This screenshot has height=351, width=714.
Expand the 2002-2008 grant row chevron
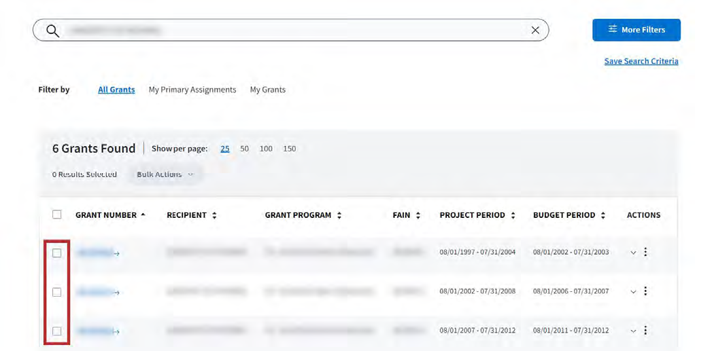pyautogui.click(x=633, y=292)
